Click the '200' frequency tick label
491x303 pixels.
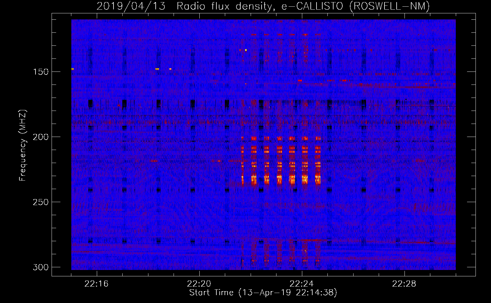pyautogui.click(x=41, y=137)
